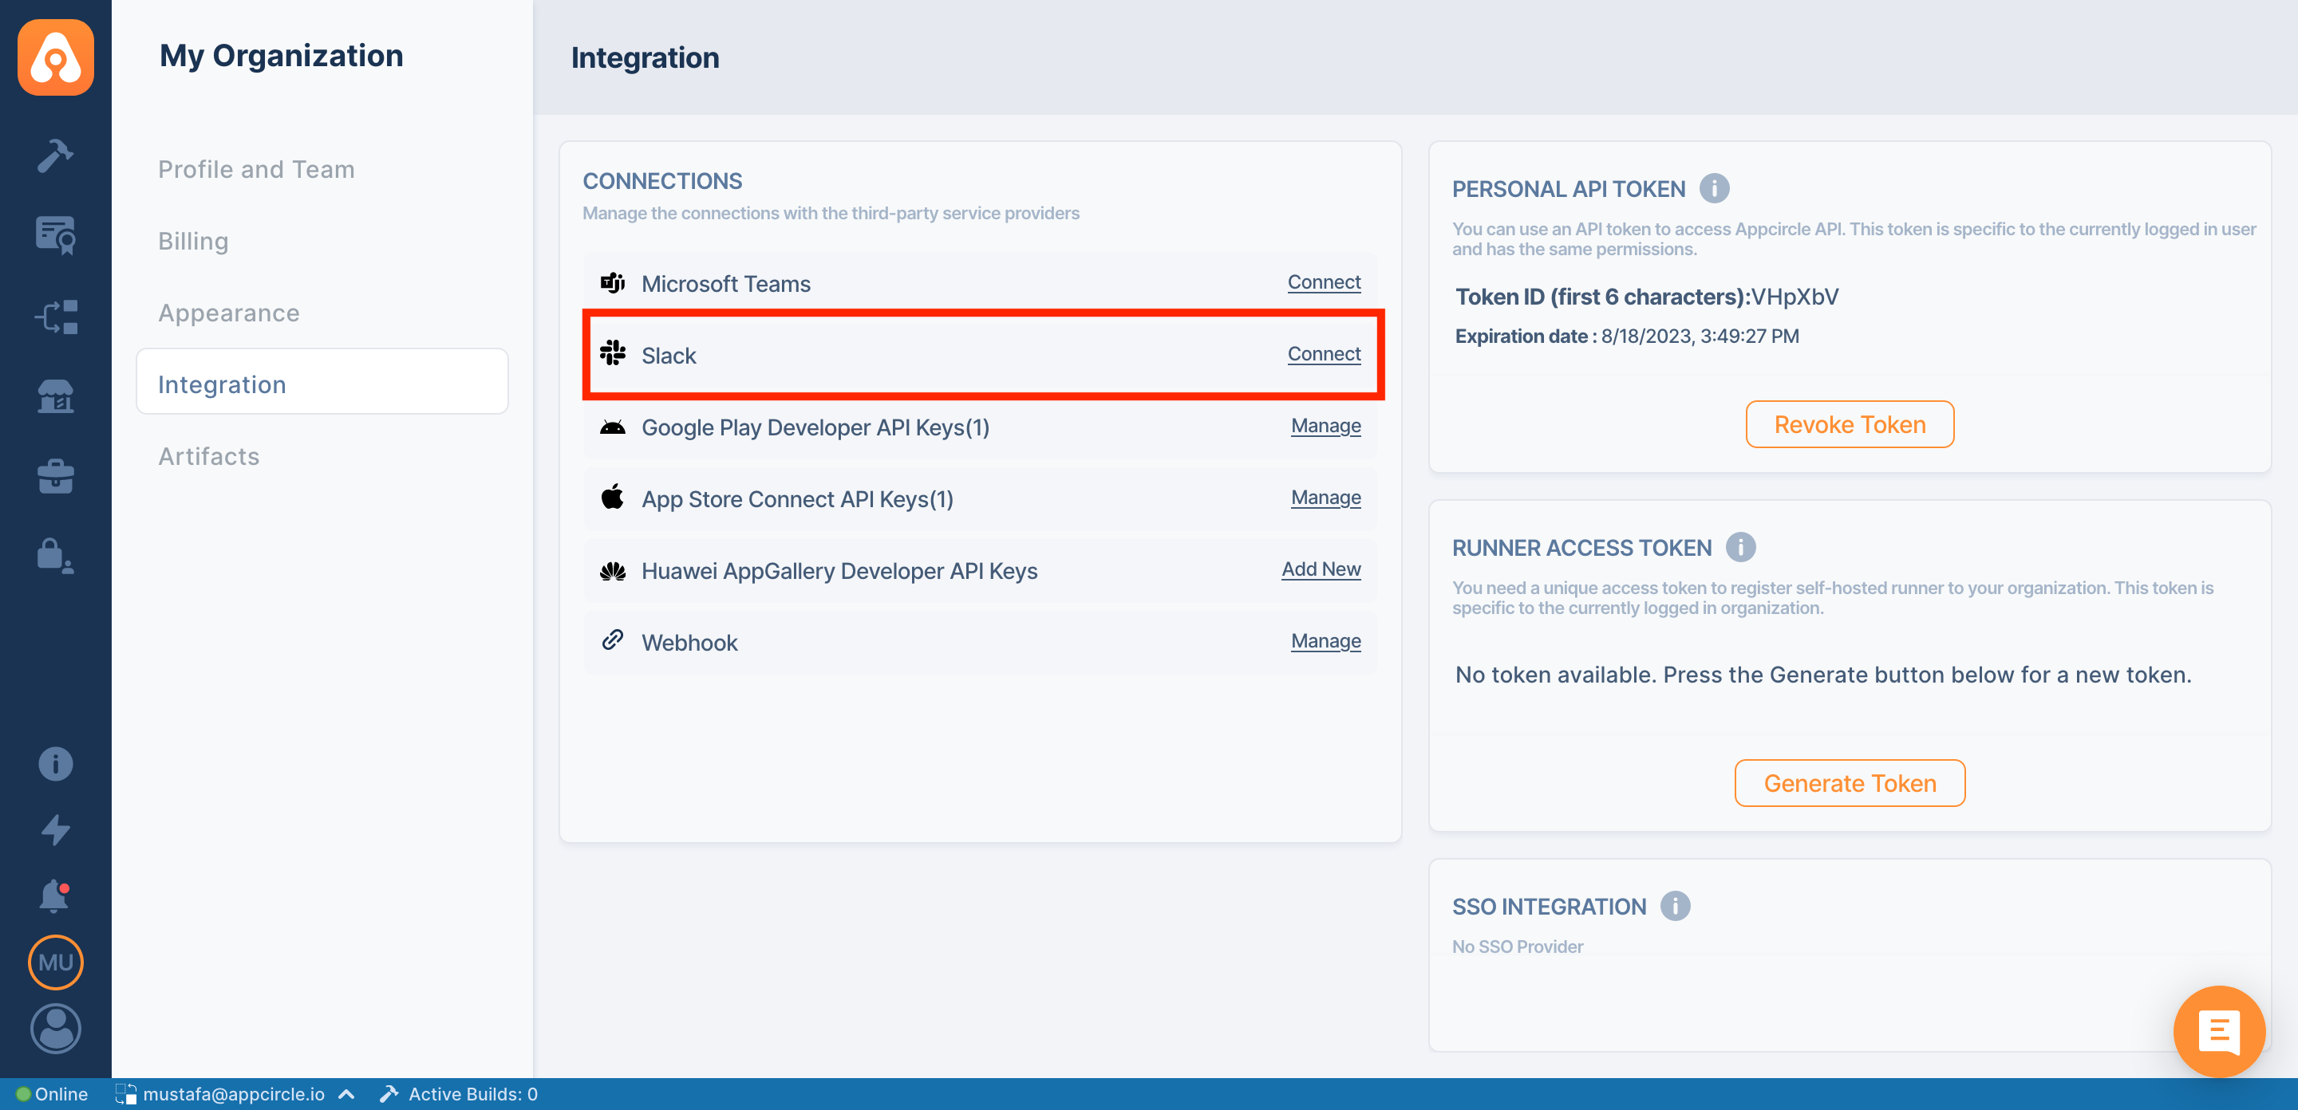
Task: Click the Generate Token button
Action: (1850, 784)
